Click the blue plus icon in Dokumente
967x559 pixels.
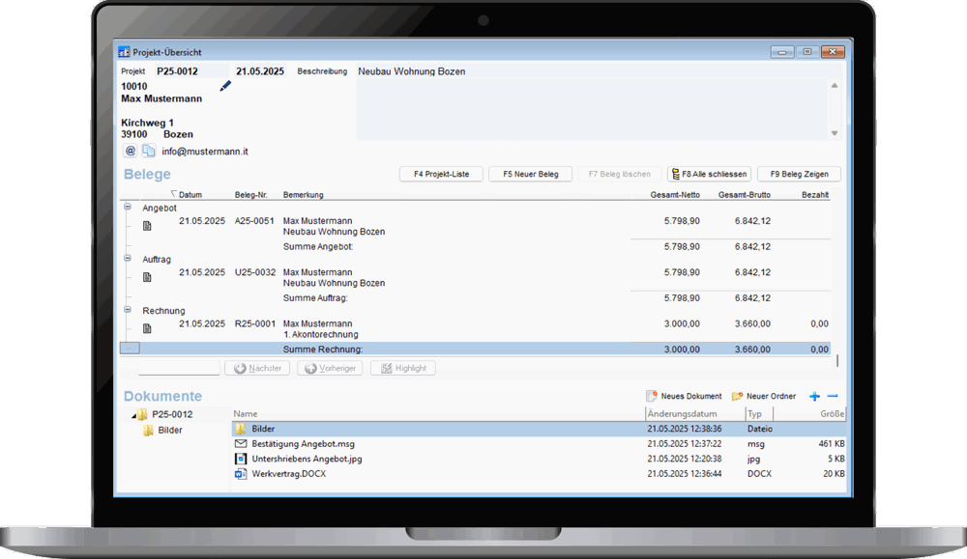(x=814, y=396)
